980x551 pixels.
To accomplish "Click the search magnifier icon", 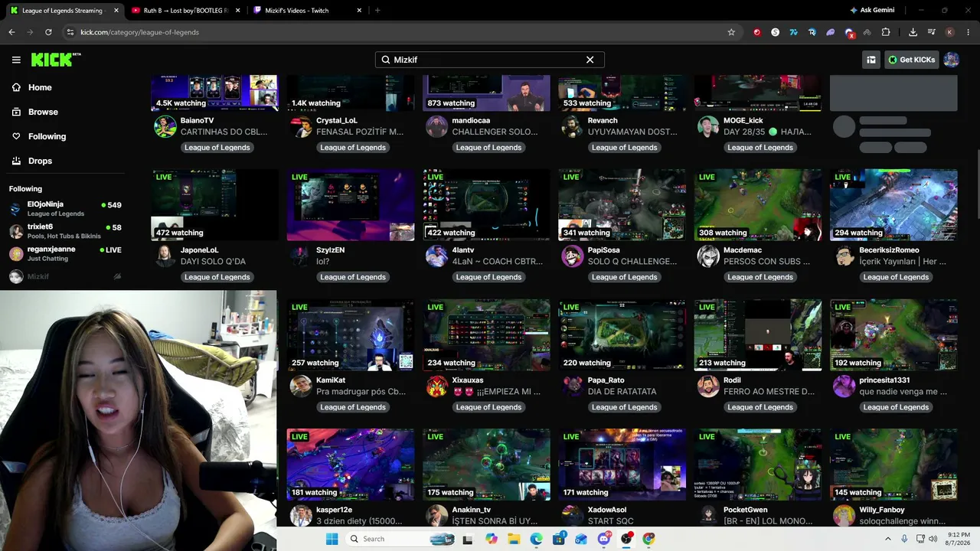I will click(x=386, y=60).
